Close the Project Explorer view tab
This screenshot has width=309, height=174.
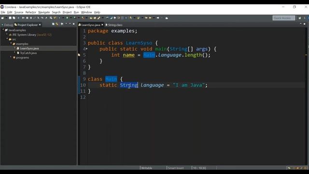tap(40, 25)
